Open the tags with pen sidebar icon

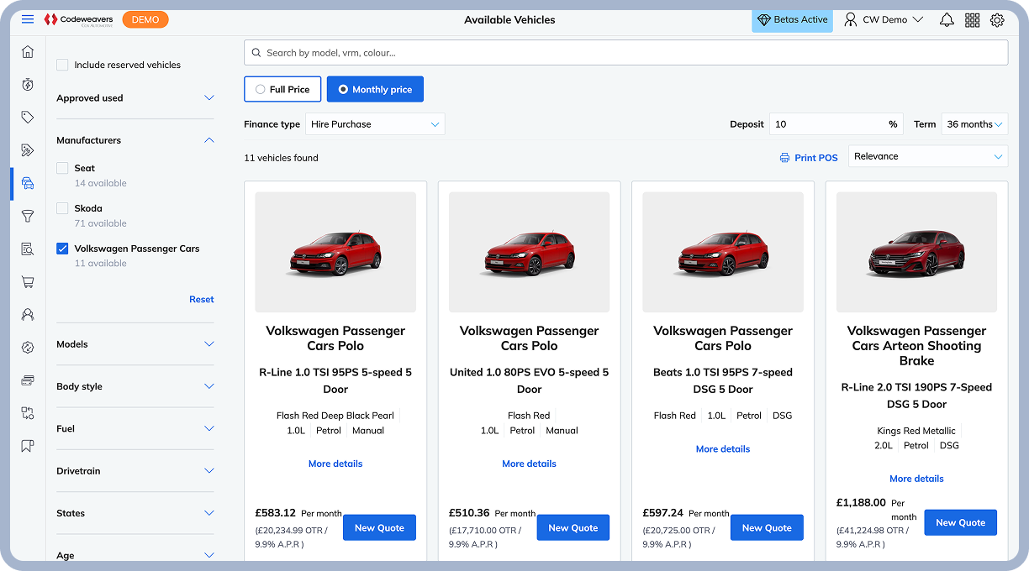pos(28,150)
